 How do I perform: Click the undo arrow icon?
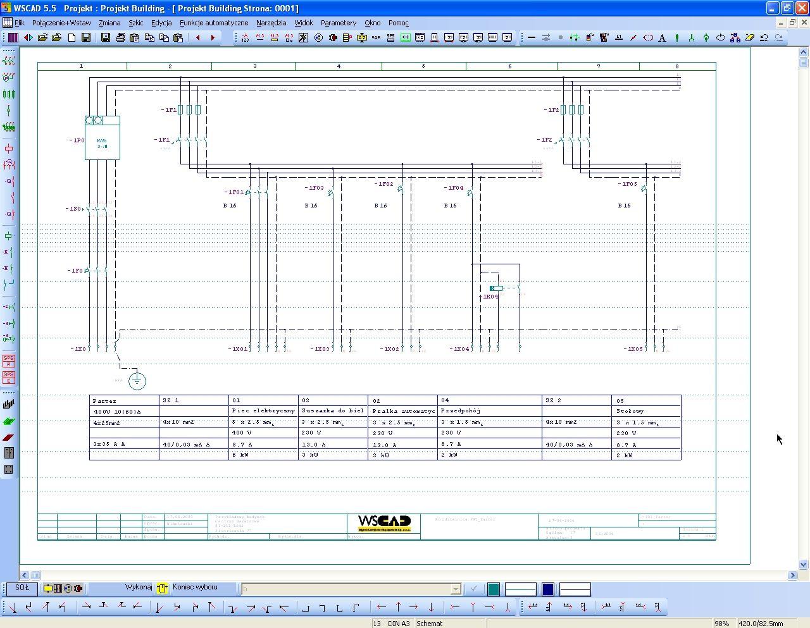(764, 38)
